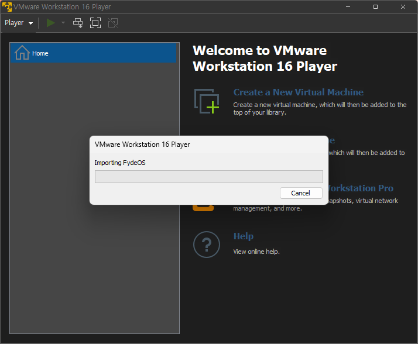
Task: Click the 'Welcome to VMware Workstation 16 Player' heading
Action: pyautogui.click(x=265, y=59)
